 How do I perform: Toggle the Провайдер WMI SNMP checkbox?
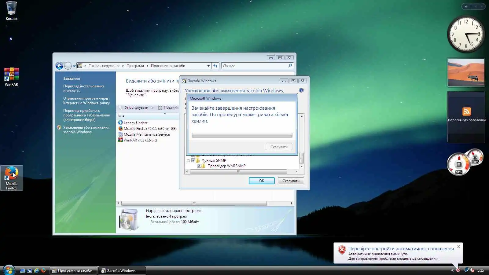[x=199, y=166]
